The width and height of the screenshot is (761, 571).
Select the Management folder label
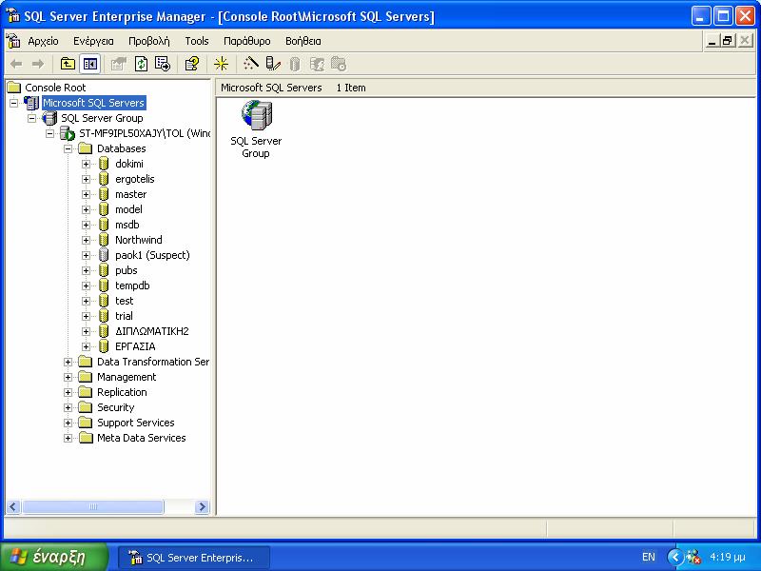coord(127,377)
